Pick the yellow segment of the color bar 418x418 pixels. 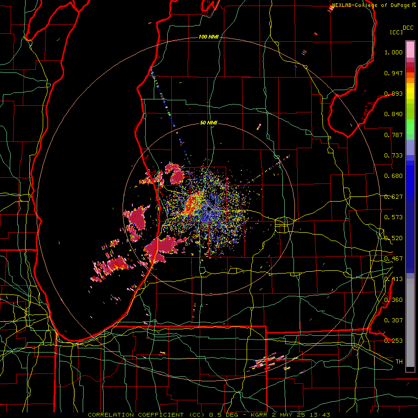[410, 93]
